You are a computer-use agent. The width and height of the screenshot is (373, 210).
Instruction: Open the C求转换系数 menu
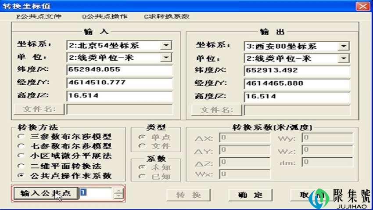(x=167, y=17)
